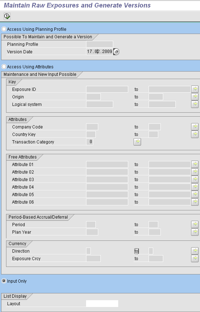Open multiple selection for Company Code
Viewport: 200px width, 312px height.
point(195,127)
